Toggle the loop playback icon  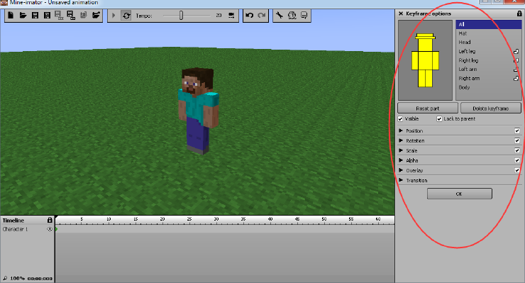coord(126,16)
